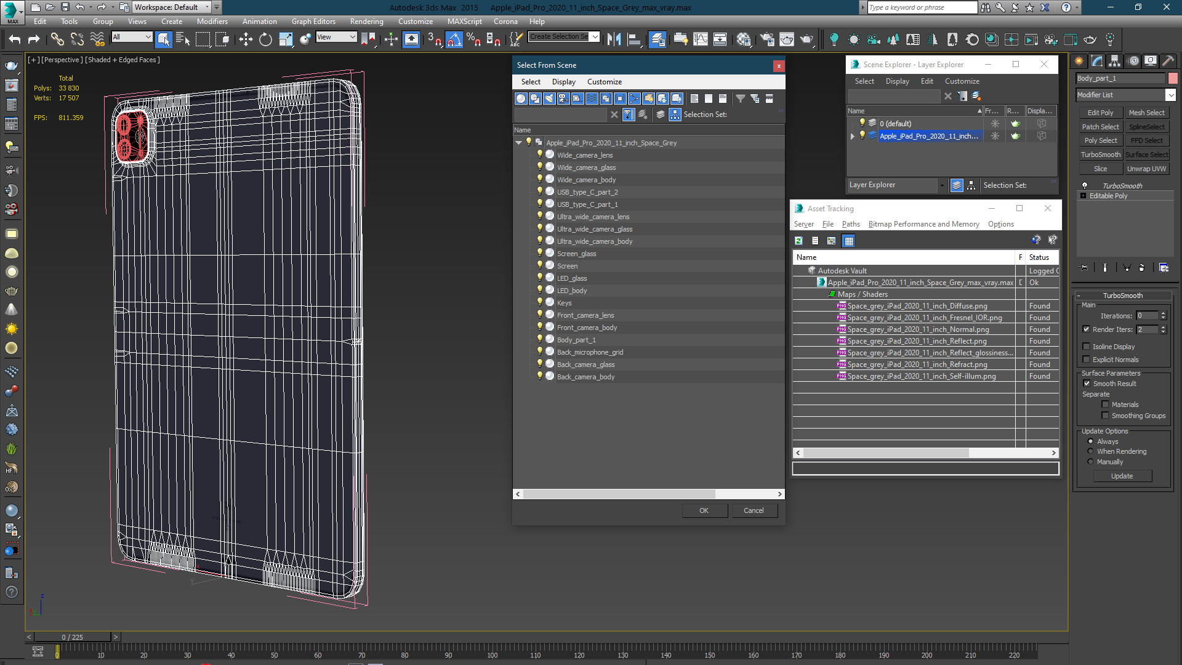
Task: Enable Explicit Normals checkbox
Action: pos(1087,360)
